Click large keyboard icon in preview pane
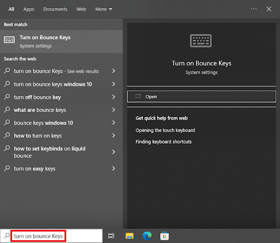Image resolution: width=280 pixels, height=243 pixels. [201, 41]
